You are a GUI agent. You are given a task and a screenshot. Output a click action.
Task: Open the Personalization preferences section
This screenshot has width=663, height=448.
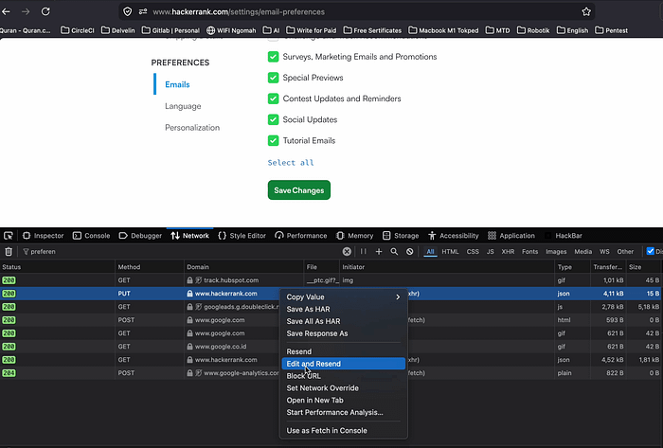pyautogui.click(x=192, y=128)
